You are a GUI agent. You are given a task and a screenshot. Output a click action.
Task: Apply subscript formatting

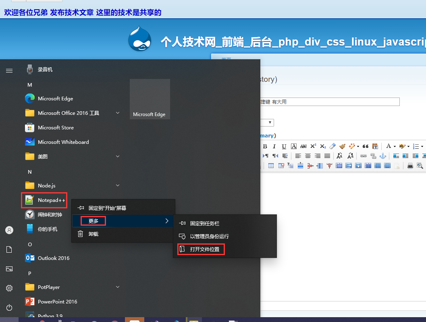coord(323,146)
